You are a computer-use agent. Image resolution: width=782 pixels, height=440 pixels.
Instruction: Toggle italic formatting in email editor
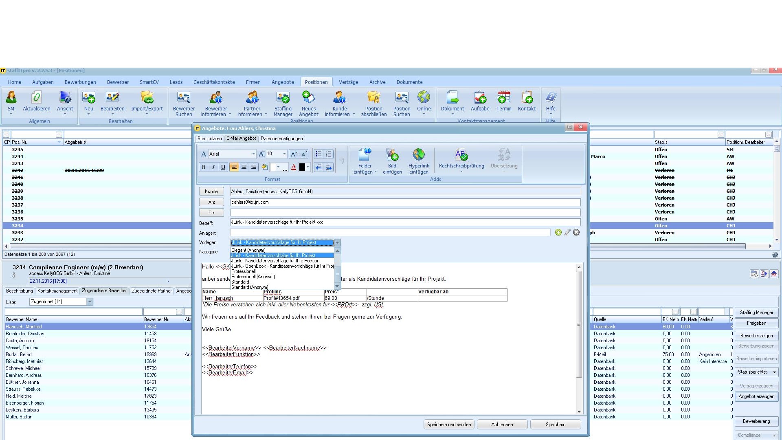[x=213, y=167]
